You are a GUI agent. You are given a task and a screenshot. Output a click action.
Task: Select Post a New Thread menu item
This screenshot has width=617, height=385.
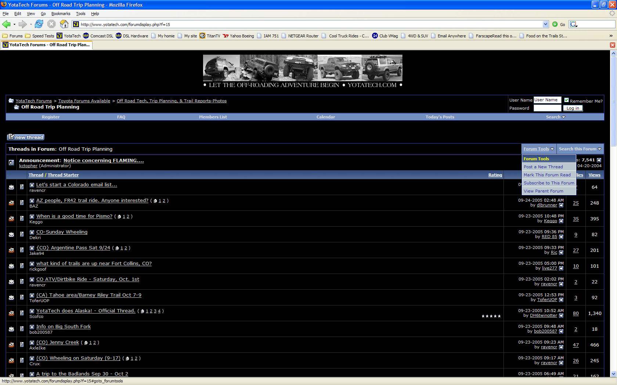click(549, 167)
